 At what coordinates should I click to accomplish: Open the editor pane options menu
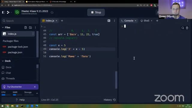115,21
